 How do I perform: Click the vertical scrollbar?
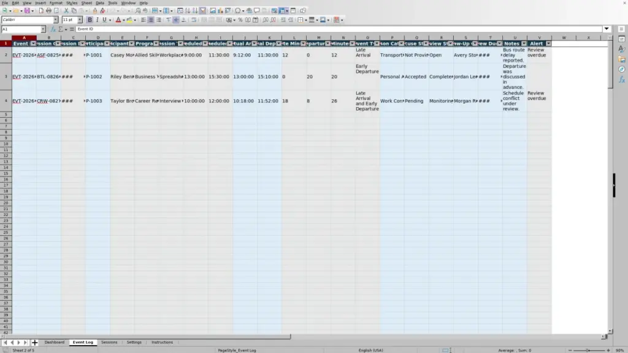coord(610,184)
